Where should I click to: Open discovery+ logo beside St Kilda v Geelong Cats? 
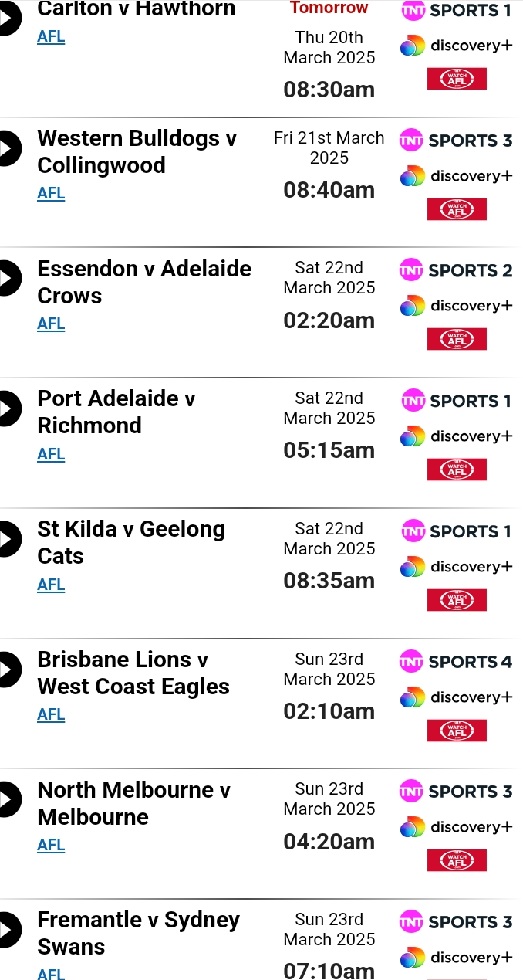point(456,567)
